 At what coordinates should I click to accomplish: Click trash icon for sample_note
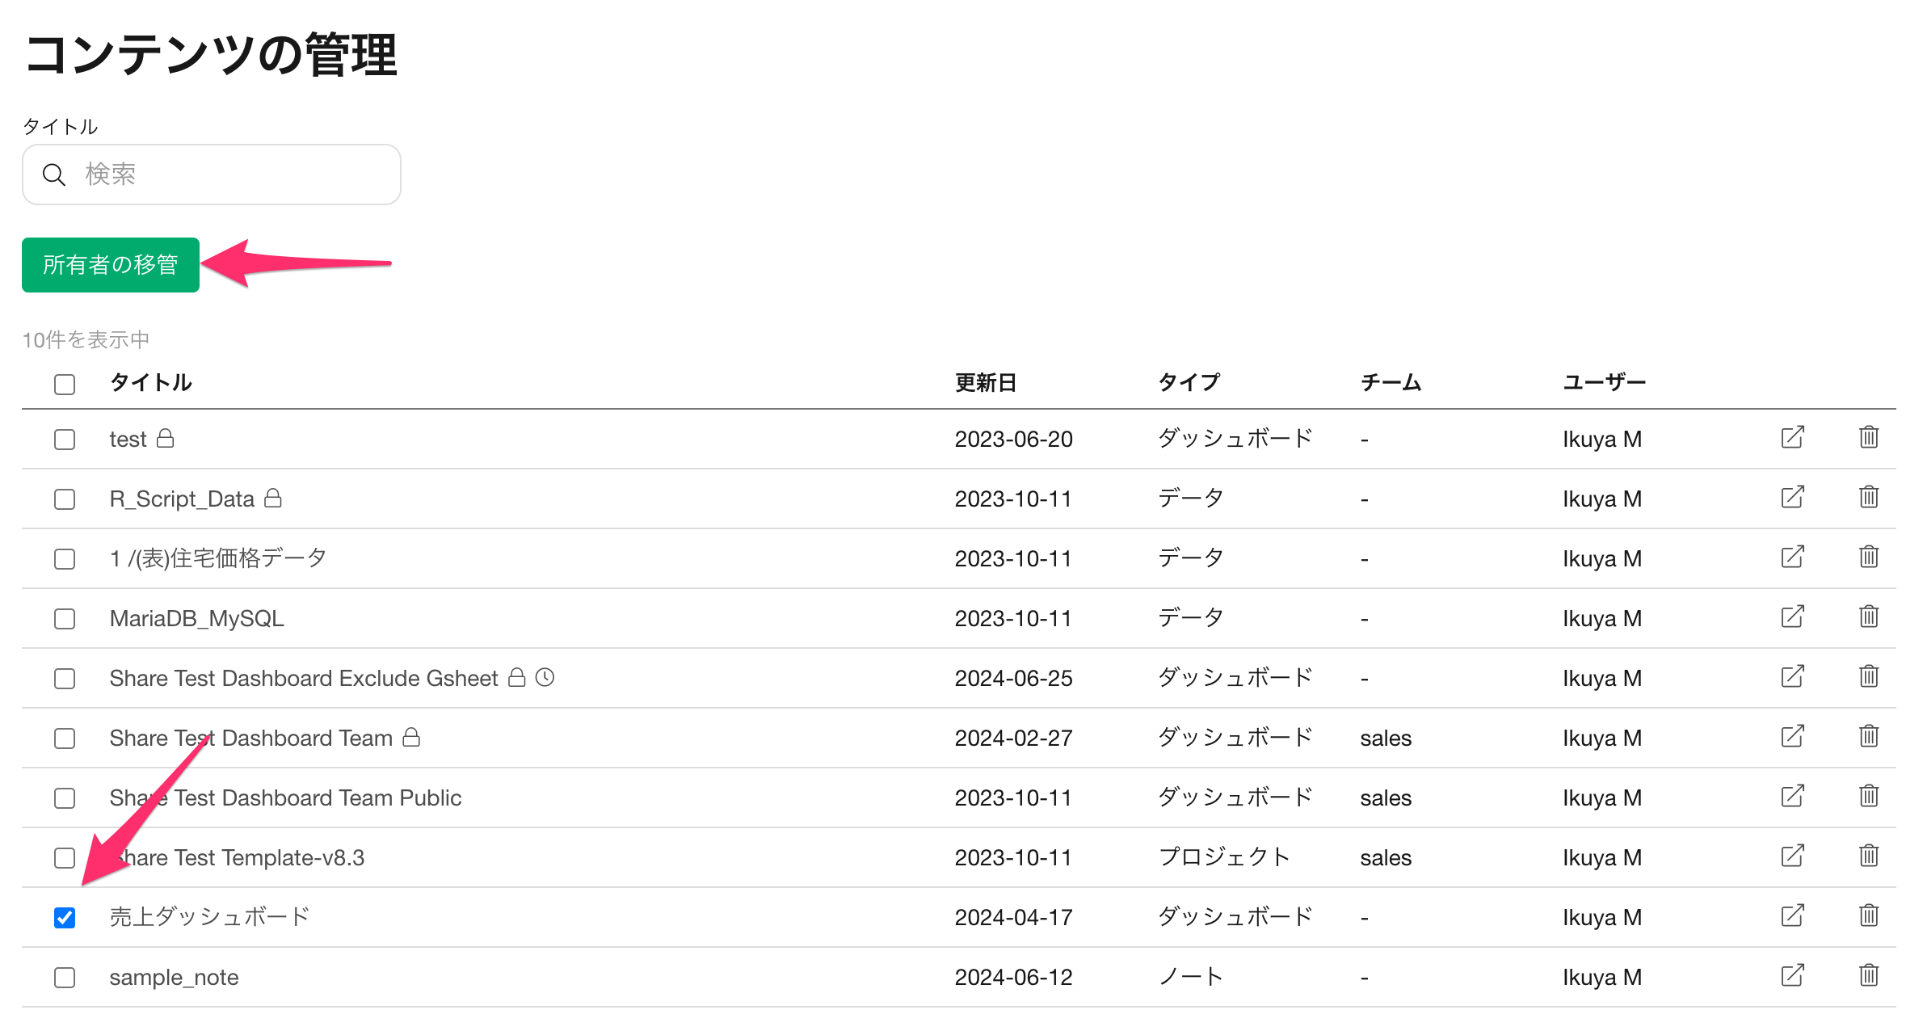pyautogui.click(x=1868, y=976)
